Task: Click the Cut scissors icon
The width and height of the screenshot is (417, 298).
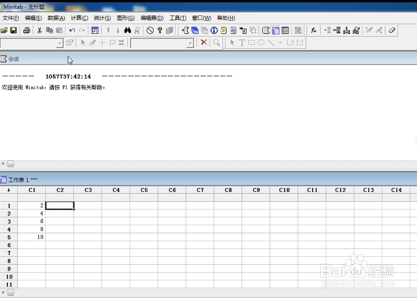Action: (x=40, y=30)
